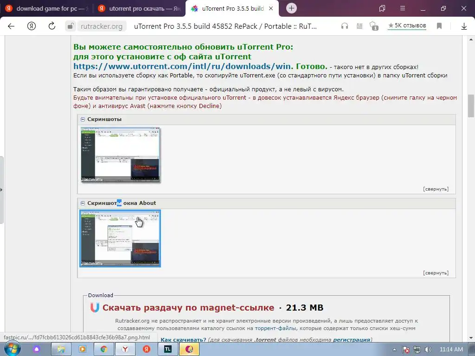Open the browser downloads arrow icon

[464, 26]
